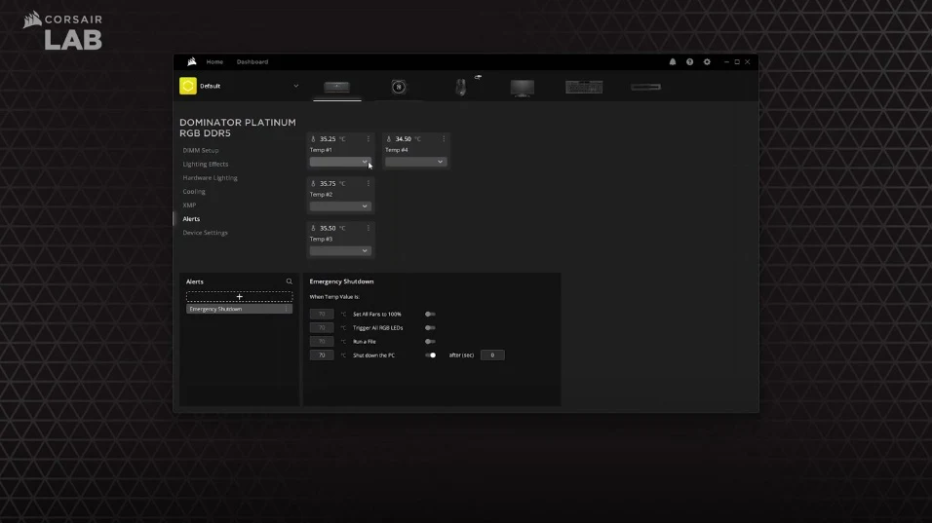The image size is (932, 523).
Task: Click the Corsair sails logo in title bar
Action: click(191, 61)
